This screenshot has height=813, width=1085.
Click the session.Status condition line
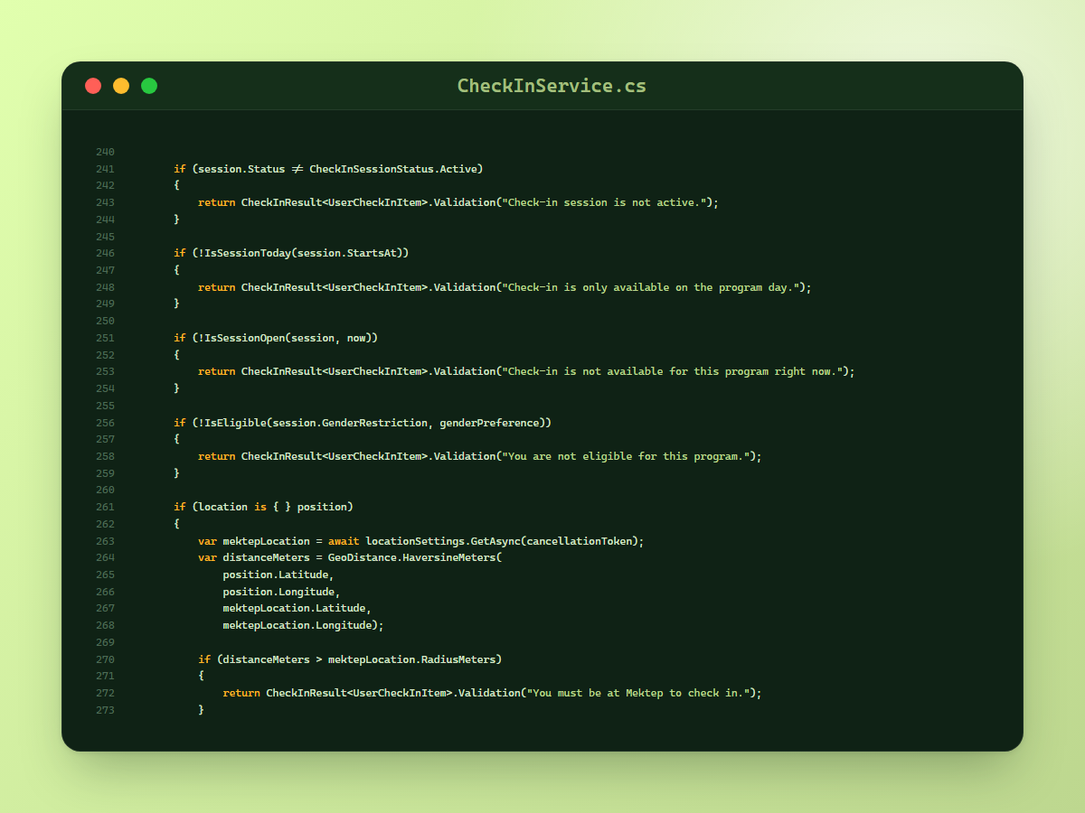tap(328, 169)
